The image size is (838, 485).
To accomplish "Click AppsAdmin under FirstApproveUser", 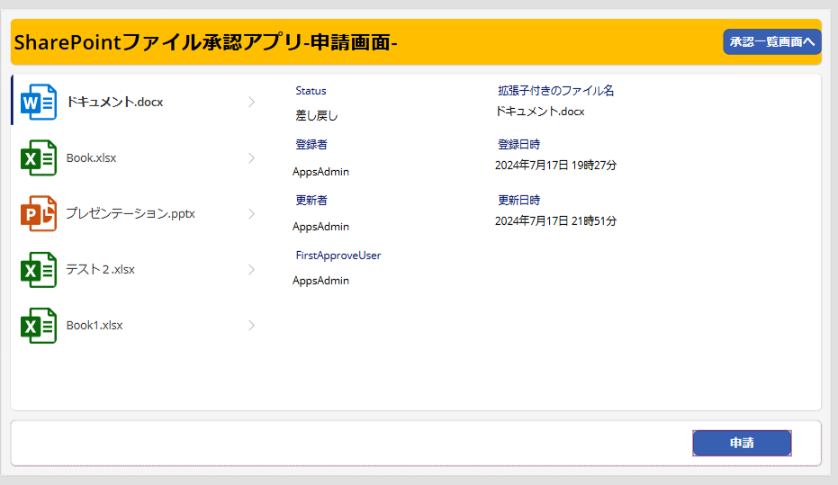I will 320,281.
